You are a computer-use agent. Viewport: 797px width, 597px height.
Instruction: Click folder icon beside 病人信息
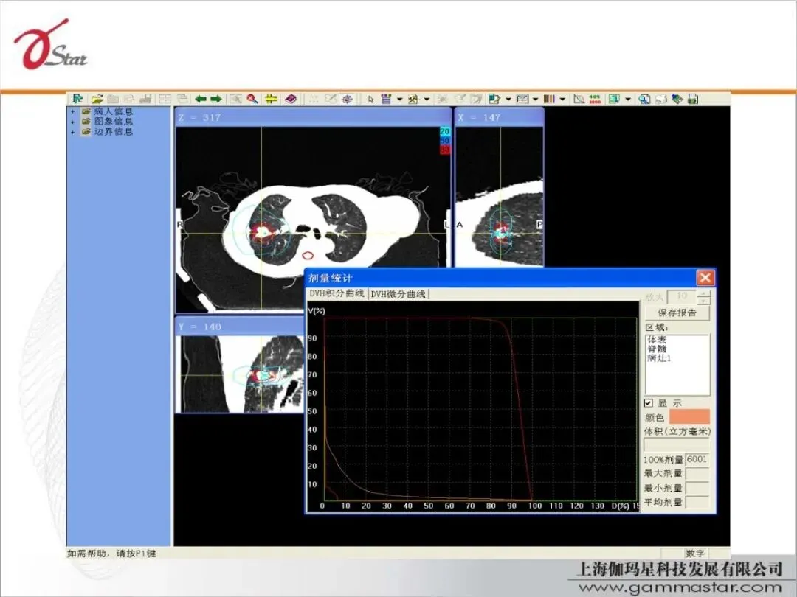pos(86,111)
